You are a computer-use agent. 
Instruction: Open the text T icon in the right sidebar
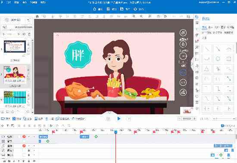point(197,29)
